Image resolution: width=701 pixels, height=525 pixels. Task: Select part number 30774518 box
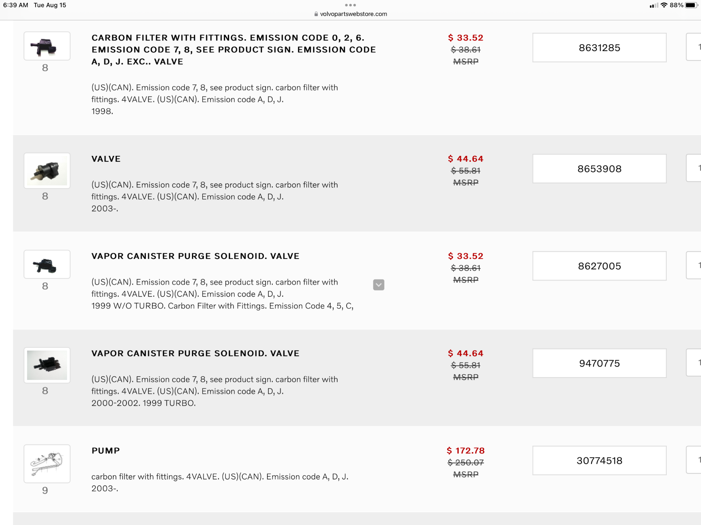599,461
